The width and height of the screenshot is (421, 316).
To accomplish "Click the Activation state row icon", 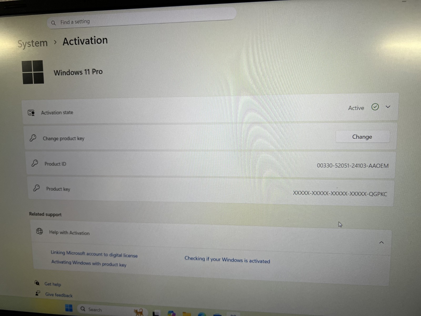I will click(31, 113).
